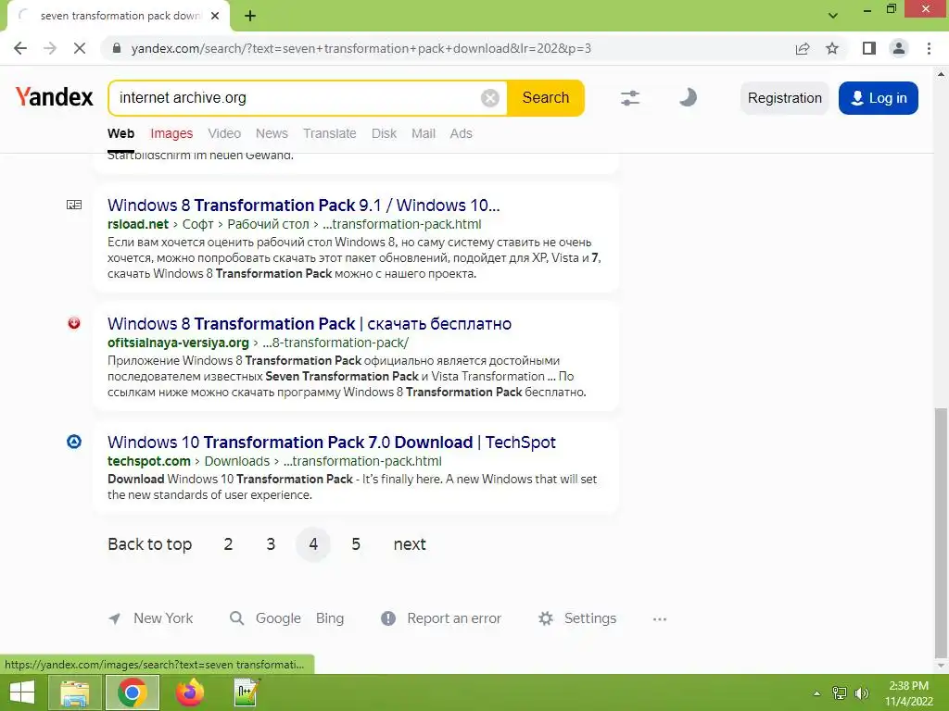This screenshot has height=711, width=949.
Task: Click the page vertical scrollbar thumb
Action: pos(941,532)
